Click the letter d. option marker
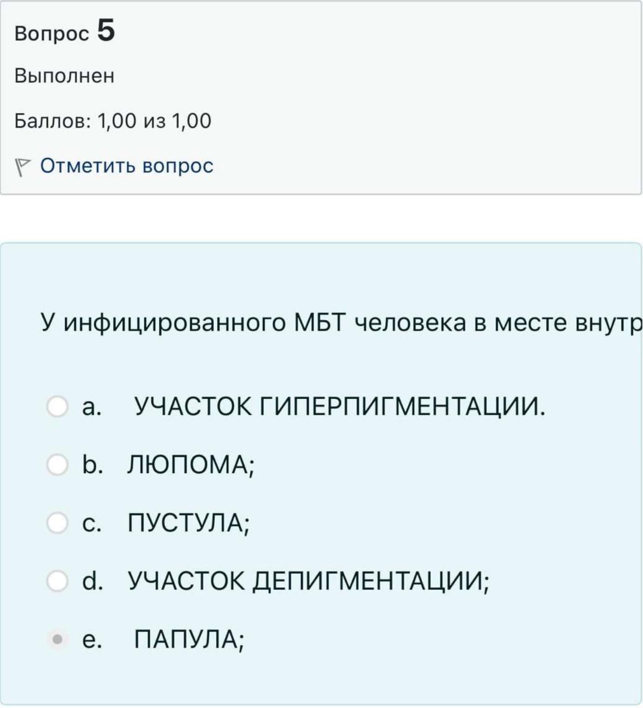The image size is (643, 708). tap(92, 582)
